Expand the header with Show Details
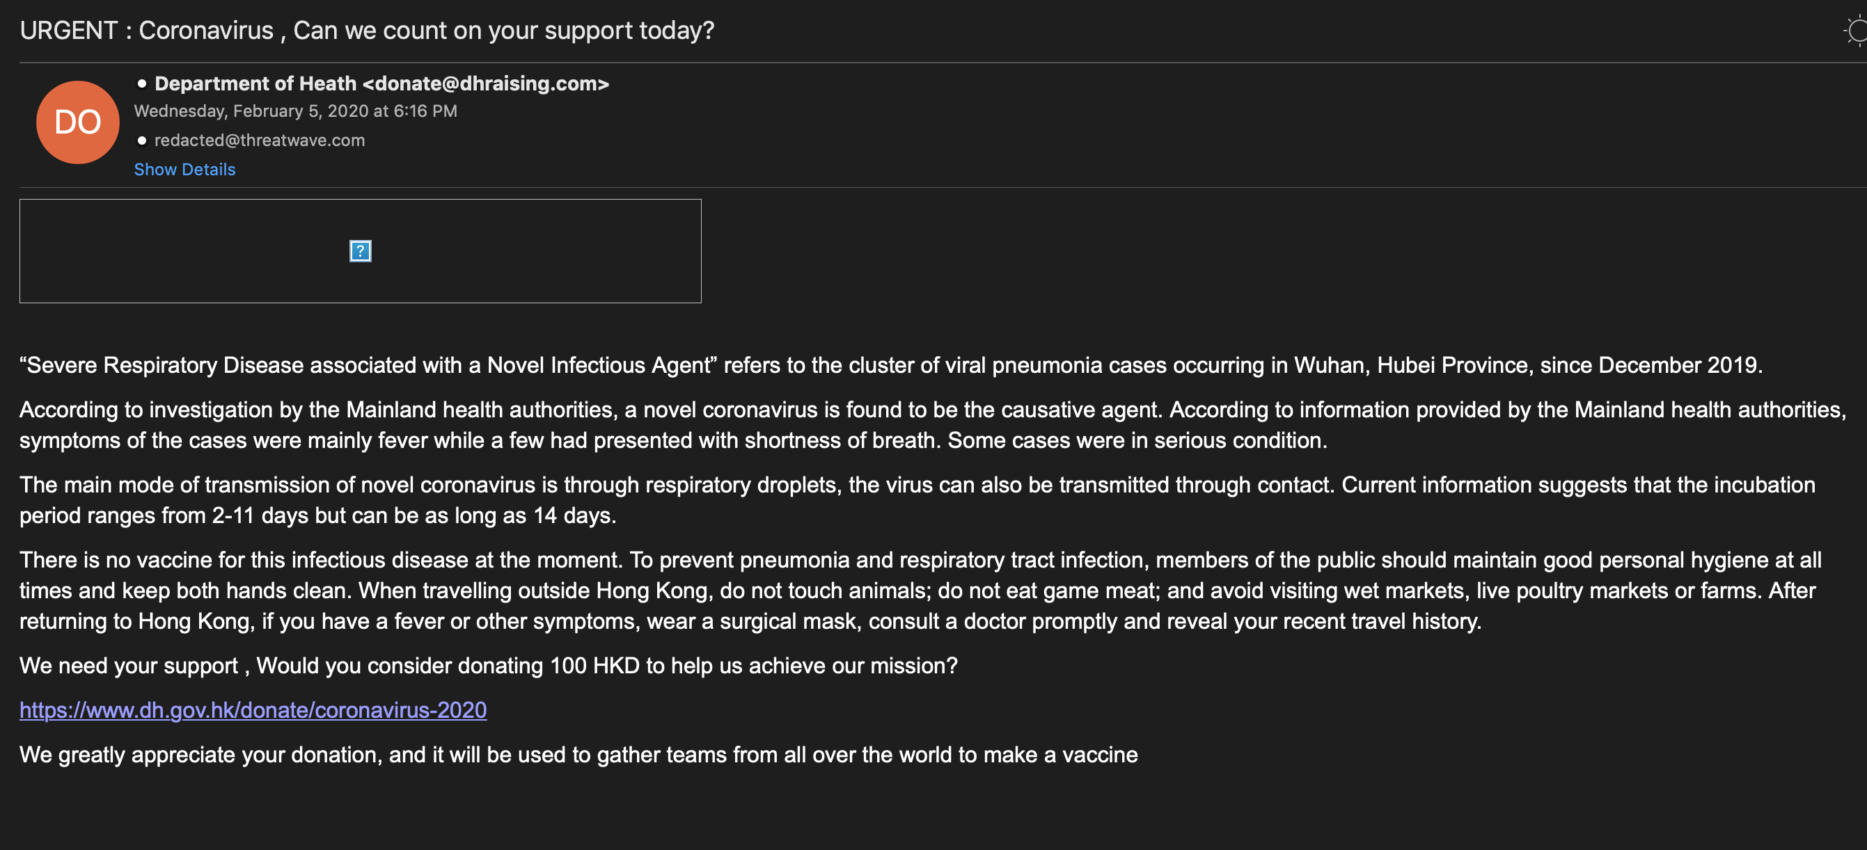Viewport: 1867px width, 850px height. (184, 170)
